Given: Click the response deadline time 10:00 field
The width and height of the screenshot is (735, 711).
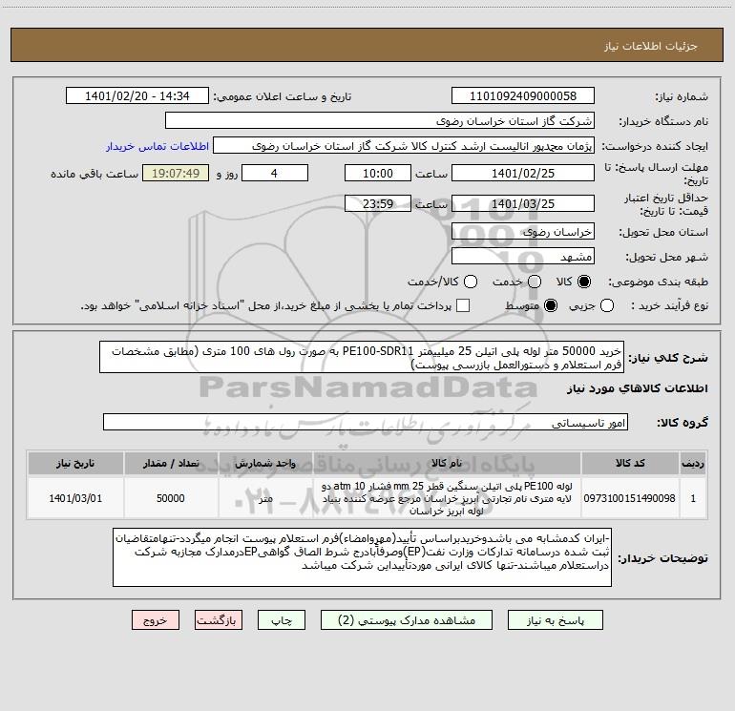Looking at the screenshot, I should [378, 173].
